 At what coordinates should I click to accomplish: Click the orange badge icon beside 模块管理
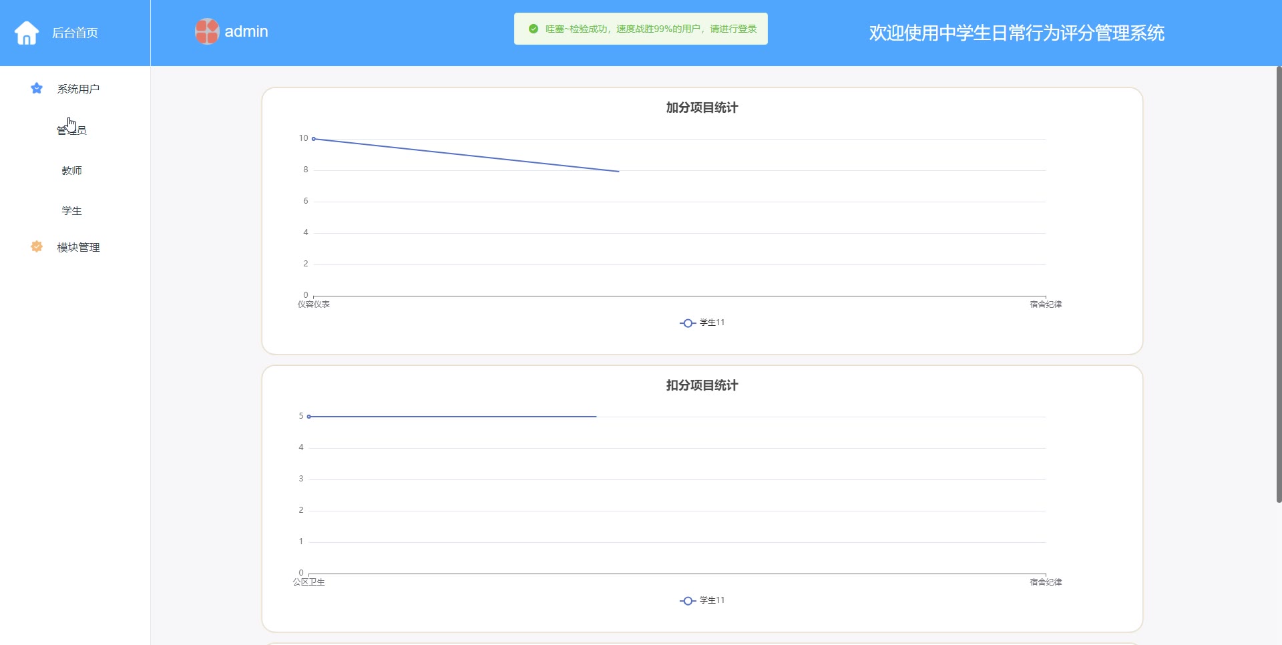tap(37, 246)
